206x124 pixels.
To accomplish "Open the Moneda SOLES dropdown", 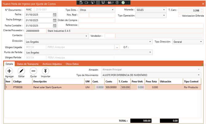I will click(x=164, y=10).
